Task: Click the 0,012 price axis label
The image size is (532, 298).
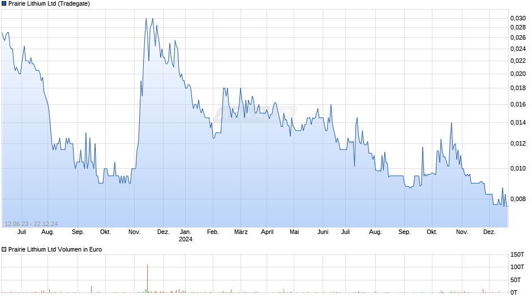Action: pyautogui.click(x=518, y=143)
